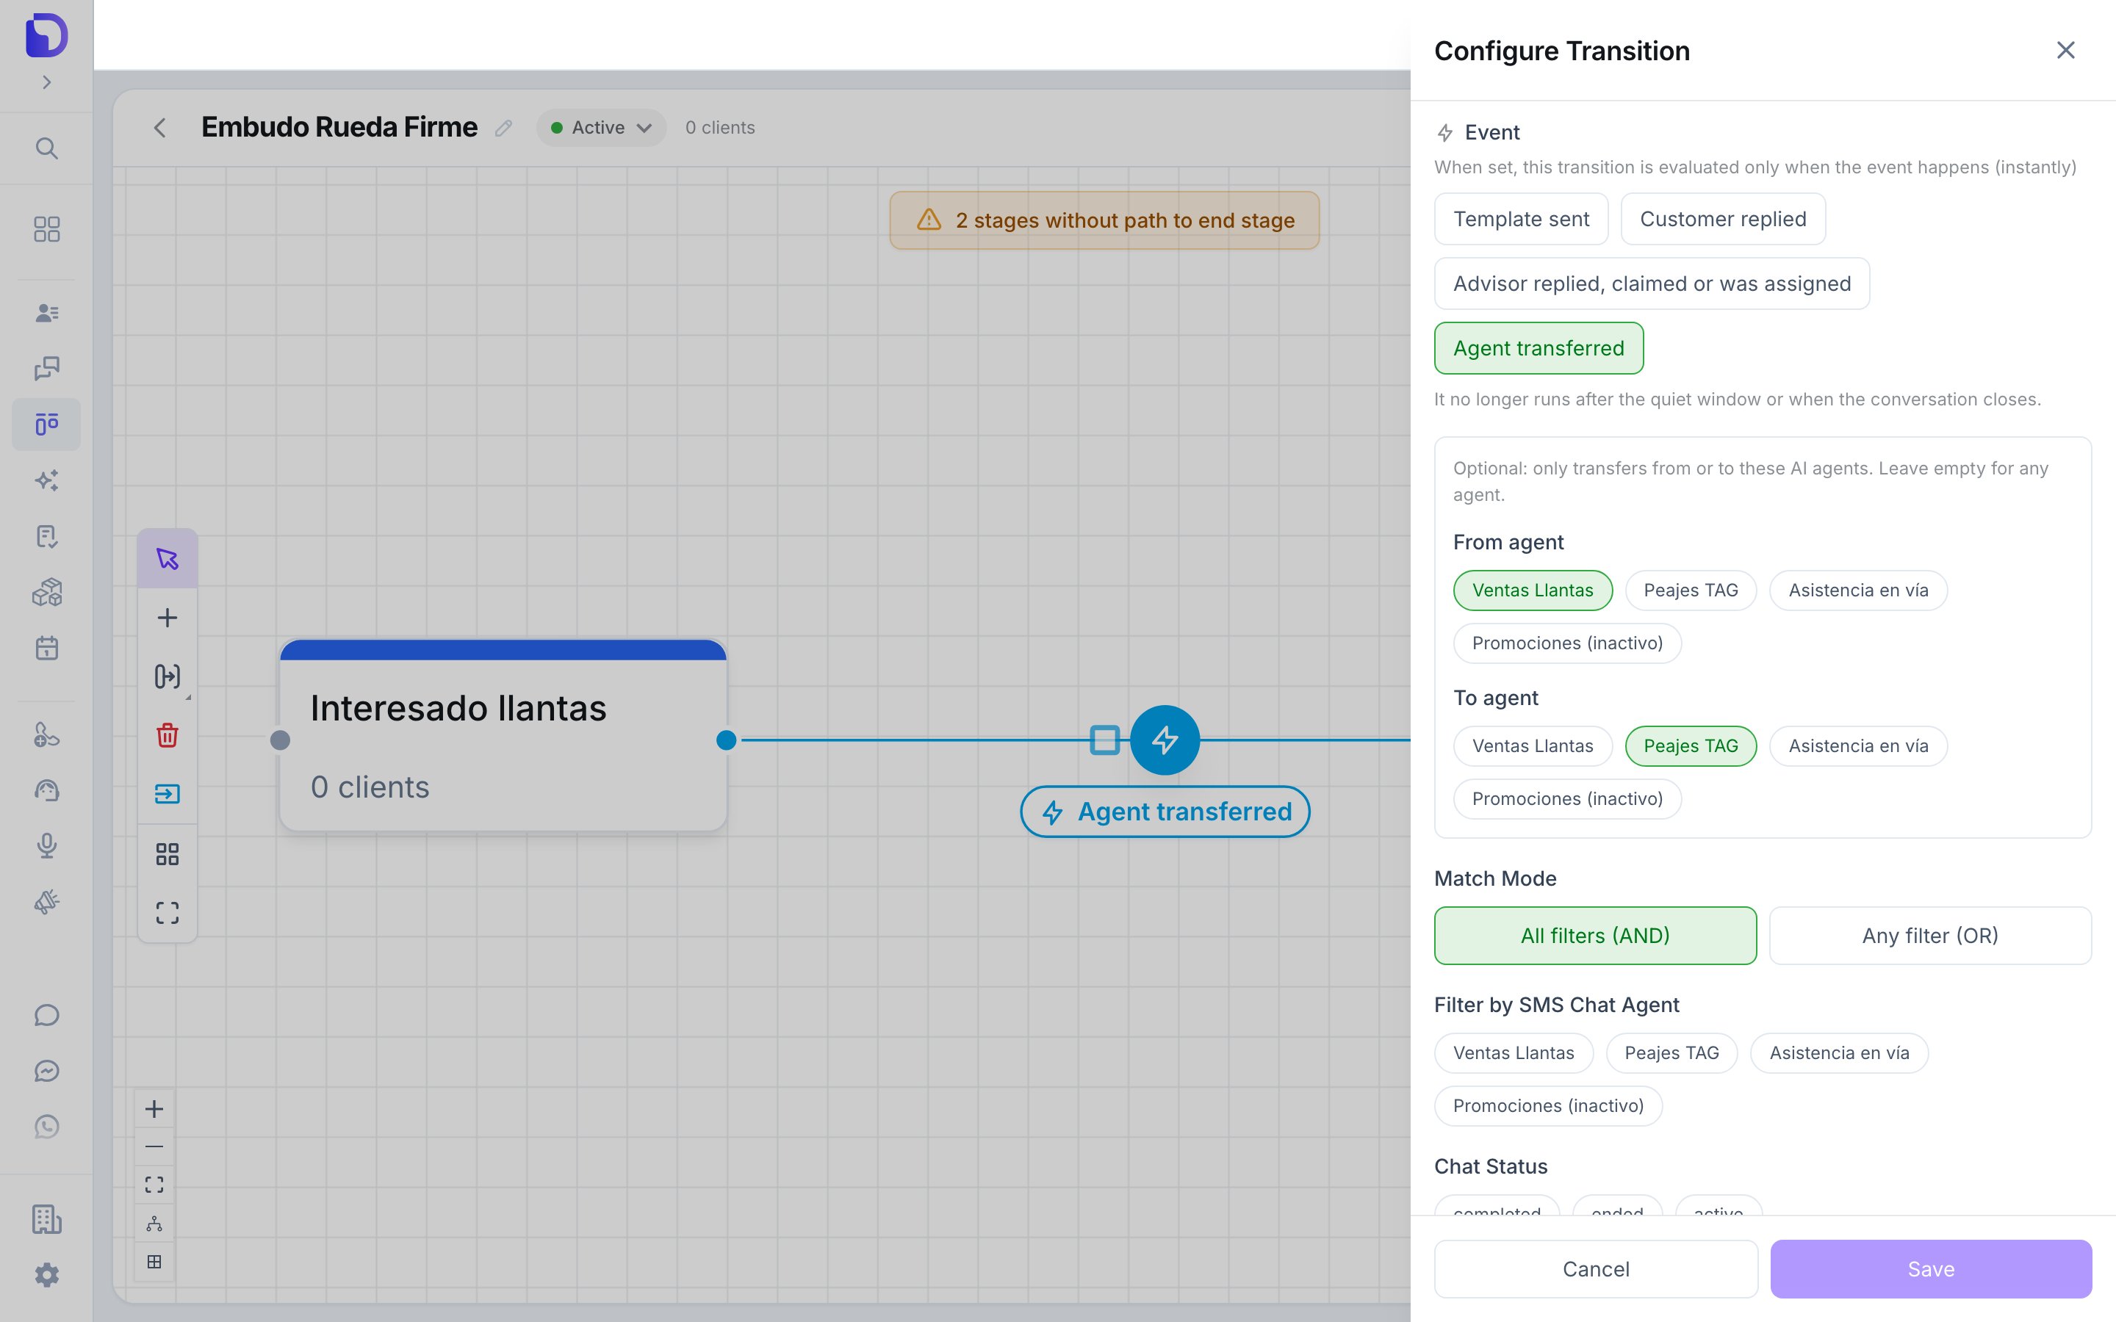
Task: Toggle Peajes TAG under To agent
Action: pos(1690,745)
